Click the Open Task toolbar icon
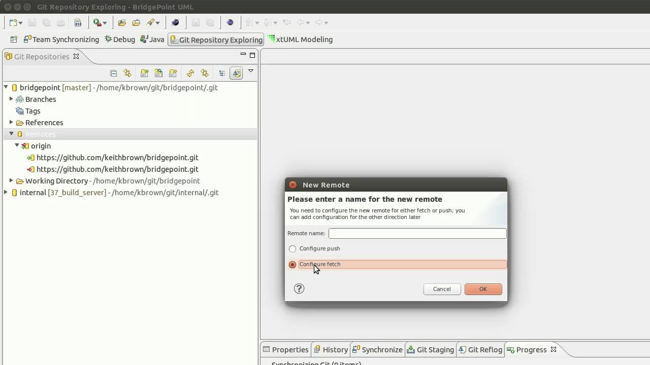650x365 pixels. pos(136,22)
